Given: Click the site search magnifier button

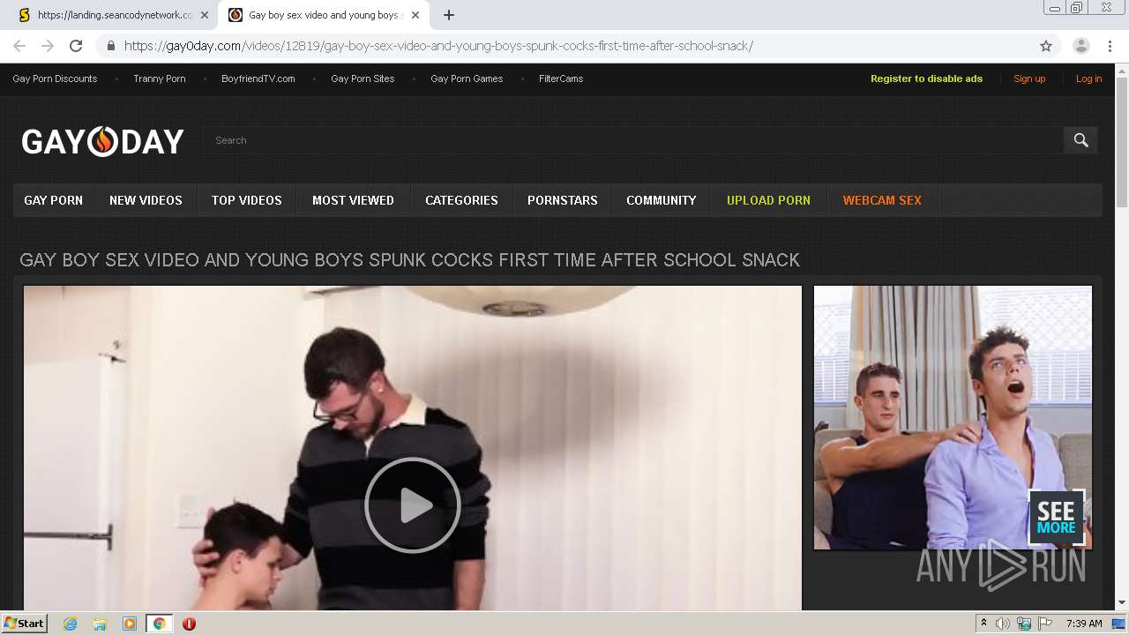Looking at the screenshot, I should [x=1080, y=139].
